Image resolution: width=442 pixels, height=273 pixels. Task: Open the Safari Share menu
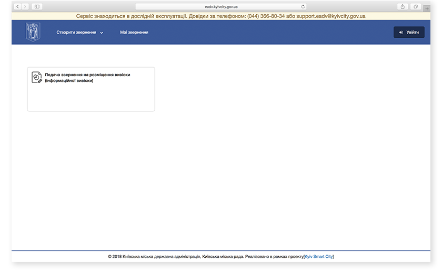point(403,6)
